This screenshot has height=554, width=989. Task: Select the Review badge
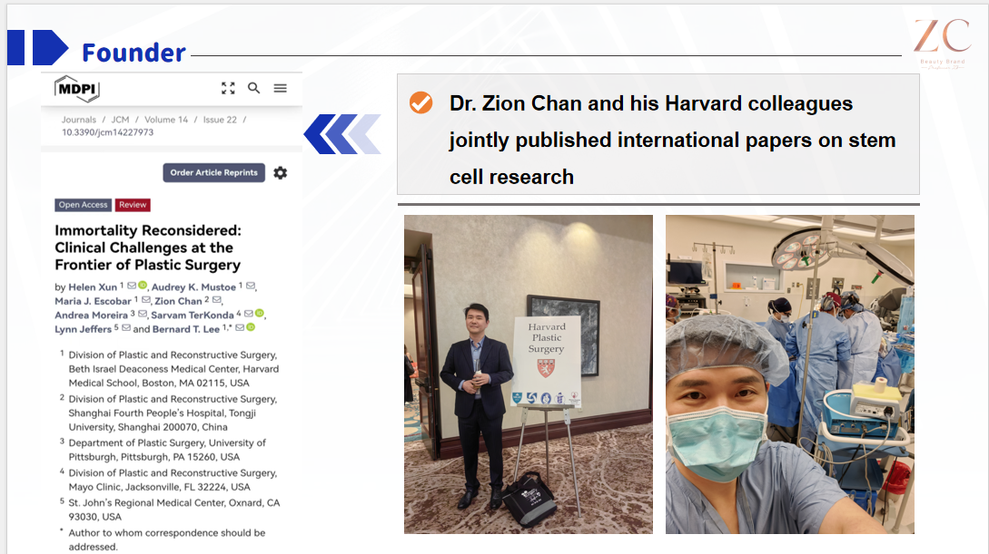[133, 205]
